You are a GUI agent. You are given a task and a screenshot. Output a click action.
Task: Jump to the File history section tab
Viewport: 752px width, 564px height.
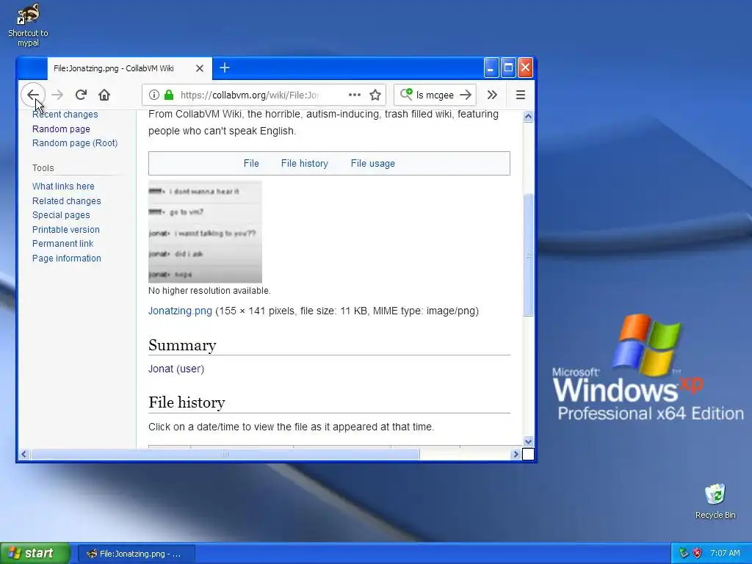point(305,164)
